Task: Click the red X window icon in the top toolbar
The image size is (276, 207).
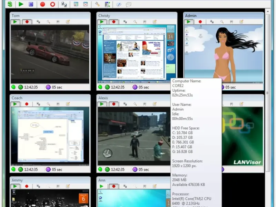Action: click(x=86, y=4)
